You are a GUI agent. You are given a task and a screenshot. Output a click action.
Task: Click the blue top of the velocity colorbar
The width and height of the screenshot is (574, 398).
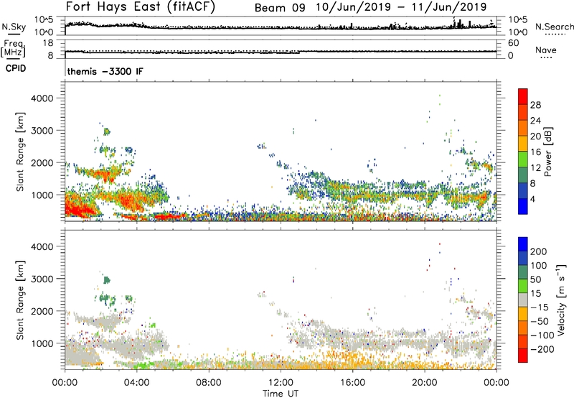coord(523,244)
